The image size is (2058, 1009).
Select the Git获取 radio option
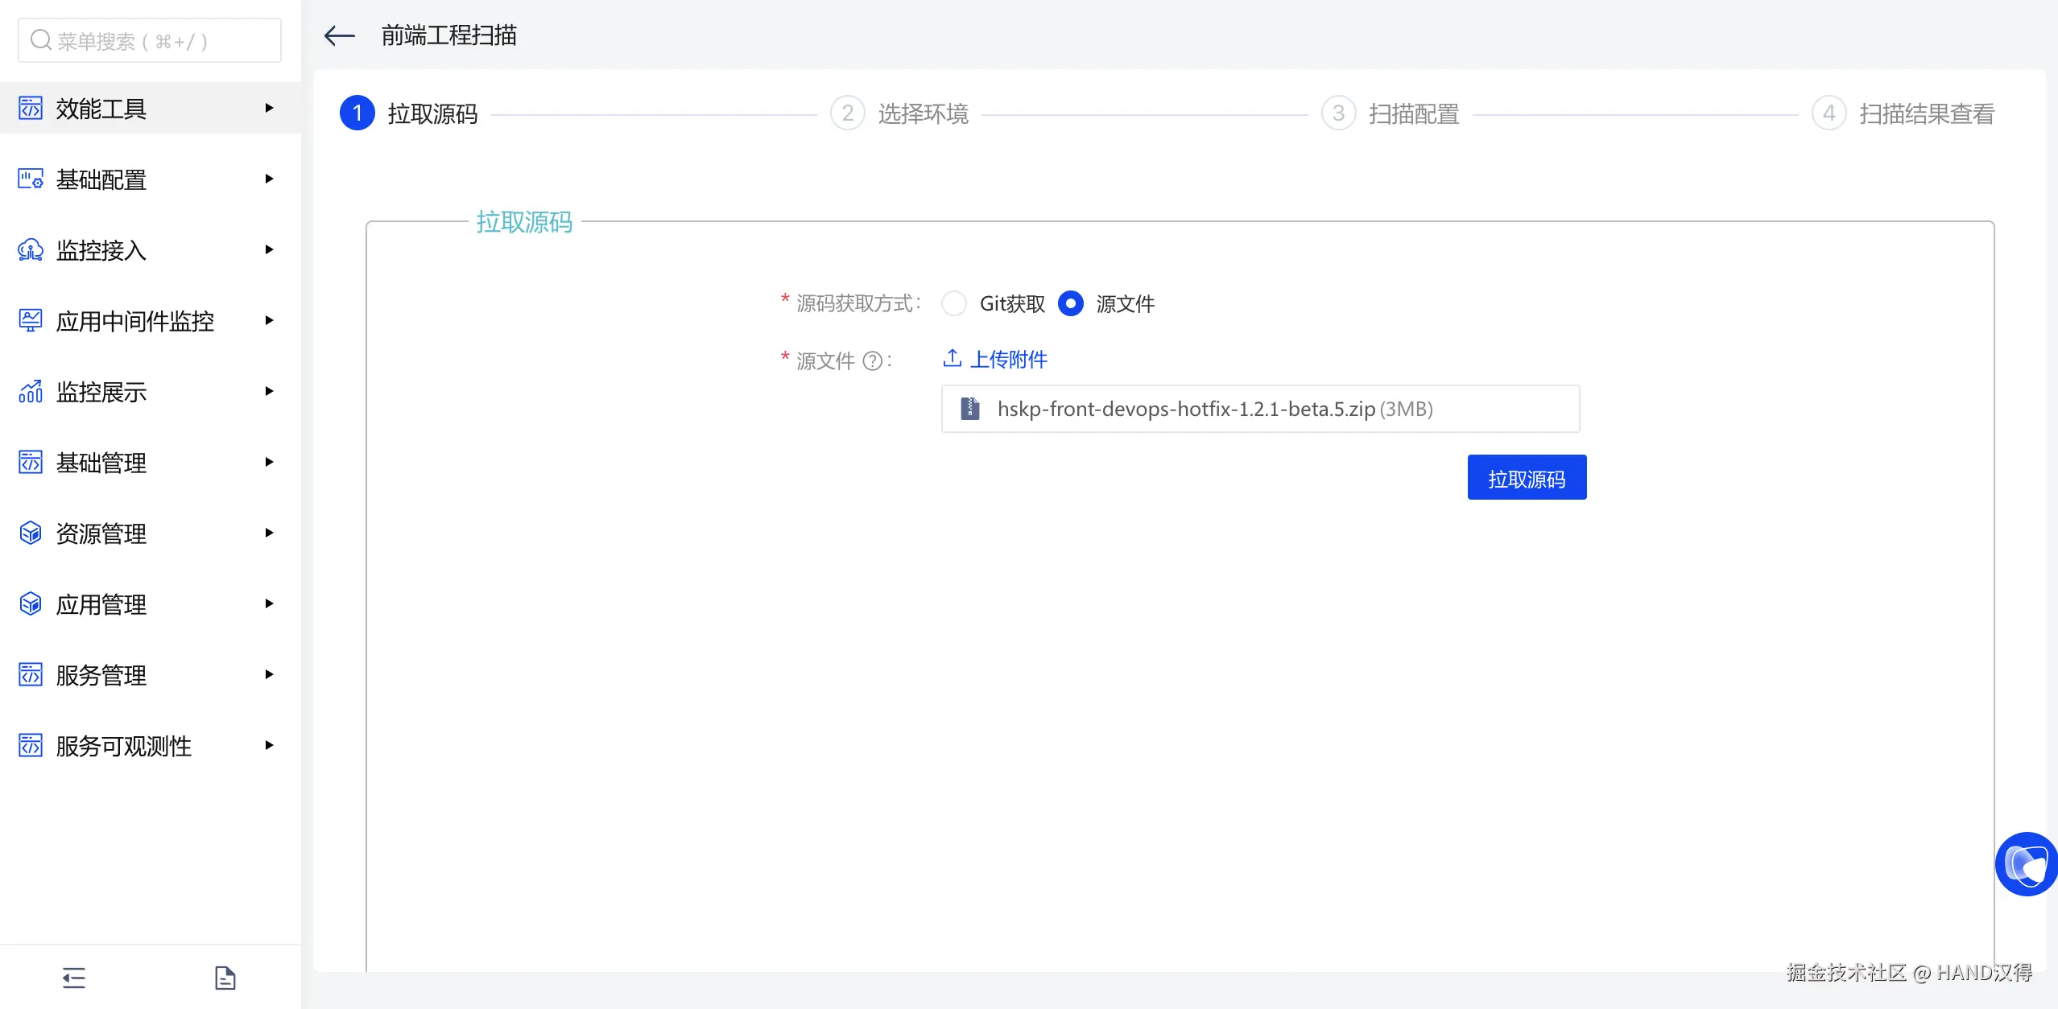click(954, 303)
